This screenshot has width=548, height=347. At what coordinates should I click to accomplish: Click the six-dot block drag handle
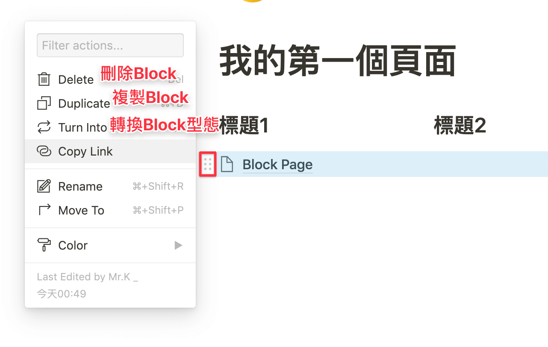tap(208, 165)
